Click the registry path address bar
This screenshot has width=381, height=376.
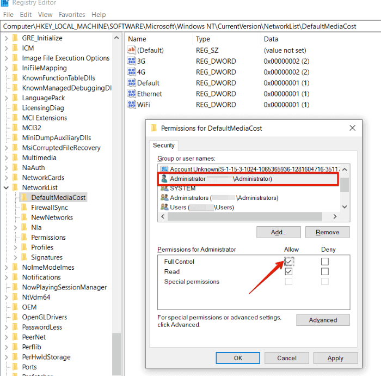190,26
